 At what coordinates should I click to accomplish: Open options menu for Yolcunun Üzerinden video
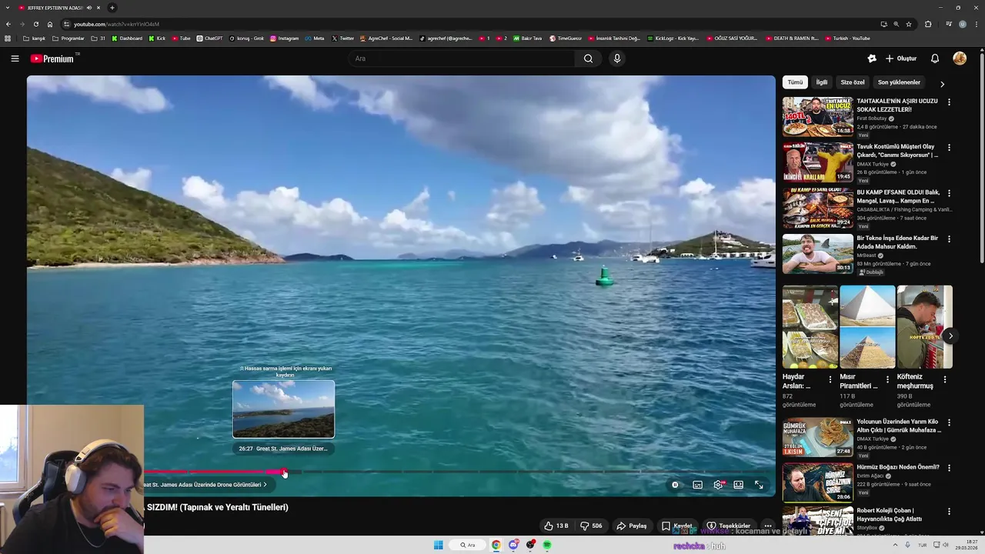(x=949, y=422)
